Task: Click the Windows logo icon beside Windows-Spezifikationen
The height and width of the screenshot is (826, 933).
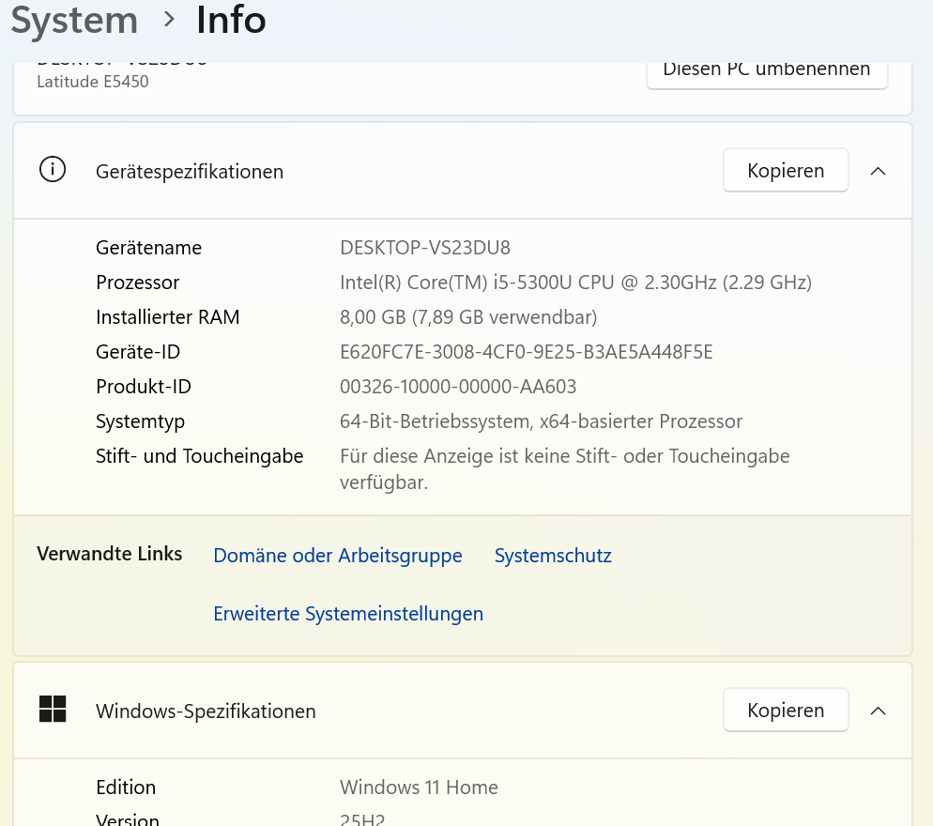Action: coord(53,709)
